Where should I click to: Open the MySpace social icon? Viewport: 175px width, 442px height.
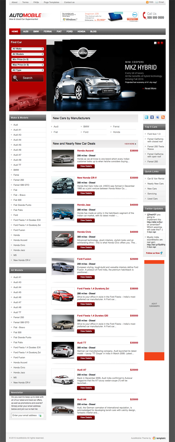[157, 117]
